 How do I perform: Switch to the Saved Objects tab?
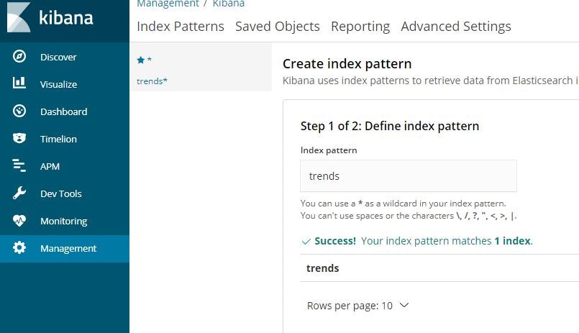(278, 27)
